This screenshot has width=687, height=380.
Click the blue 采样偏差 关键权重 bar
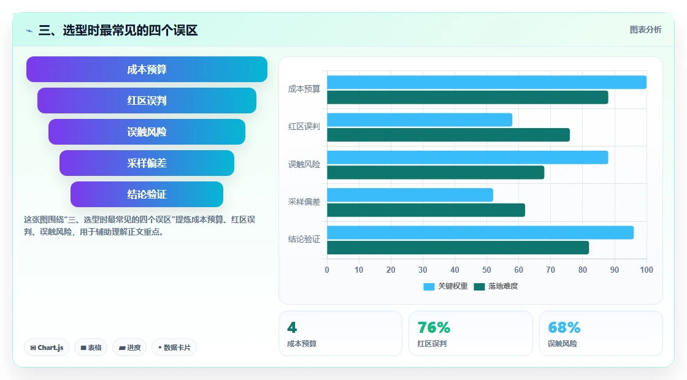[410, 195]
